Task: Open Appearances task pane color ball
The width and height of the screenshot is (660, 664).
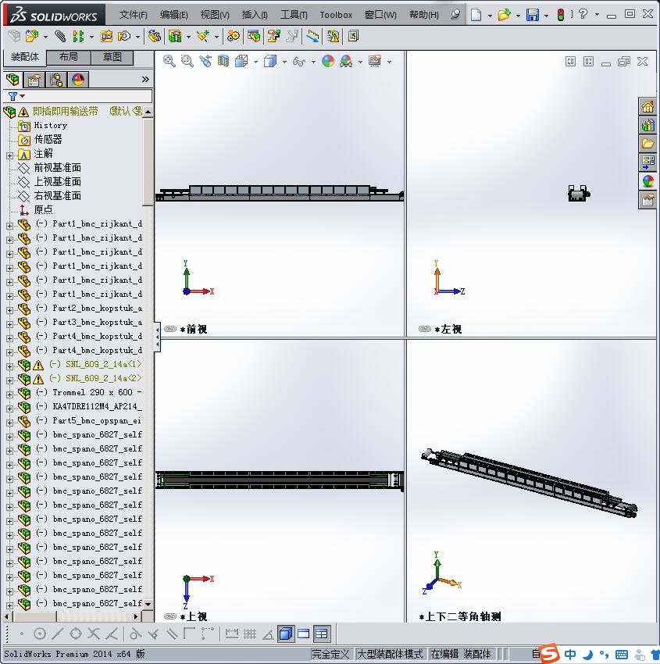Action: tap(648, 180)
